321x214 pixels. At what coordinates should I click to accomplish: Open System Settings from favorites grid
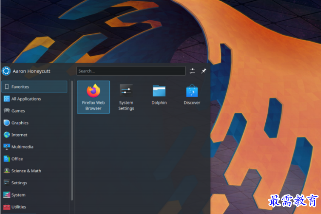click(x=126, y=97)
